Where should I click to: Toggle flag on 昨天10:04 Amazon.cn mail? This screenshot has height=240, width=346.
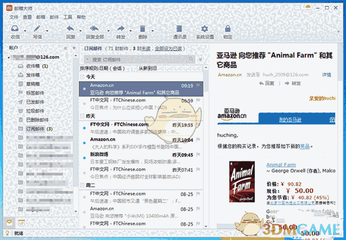pyautogui.click(x=198, y=139)
